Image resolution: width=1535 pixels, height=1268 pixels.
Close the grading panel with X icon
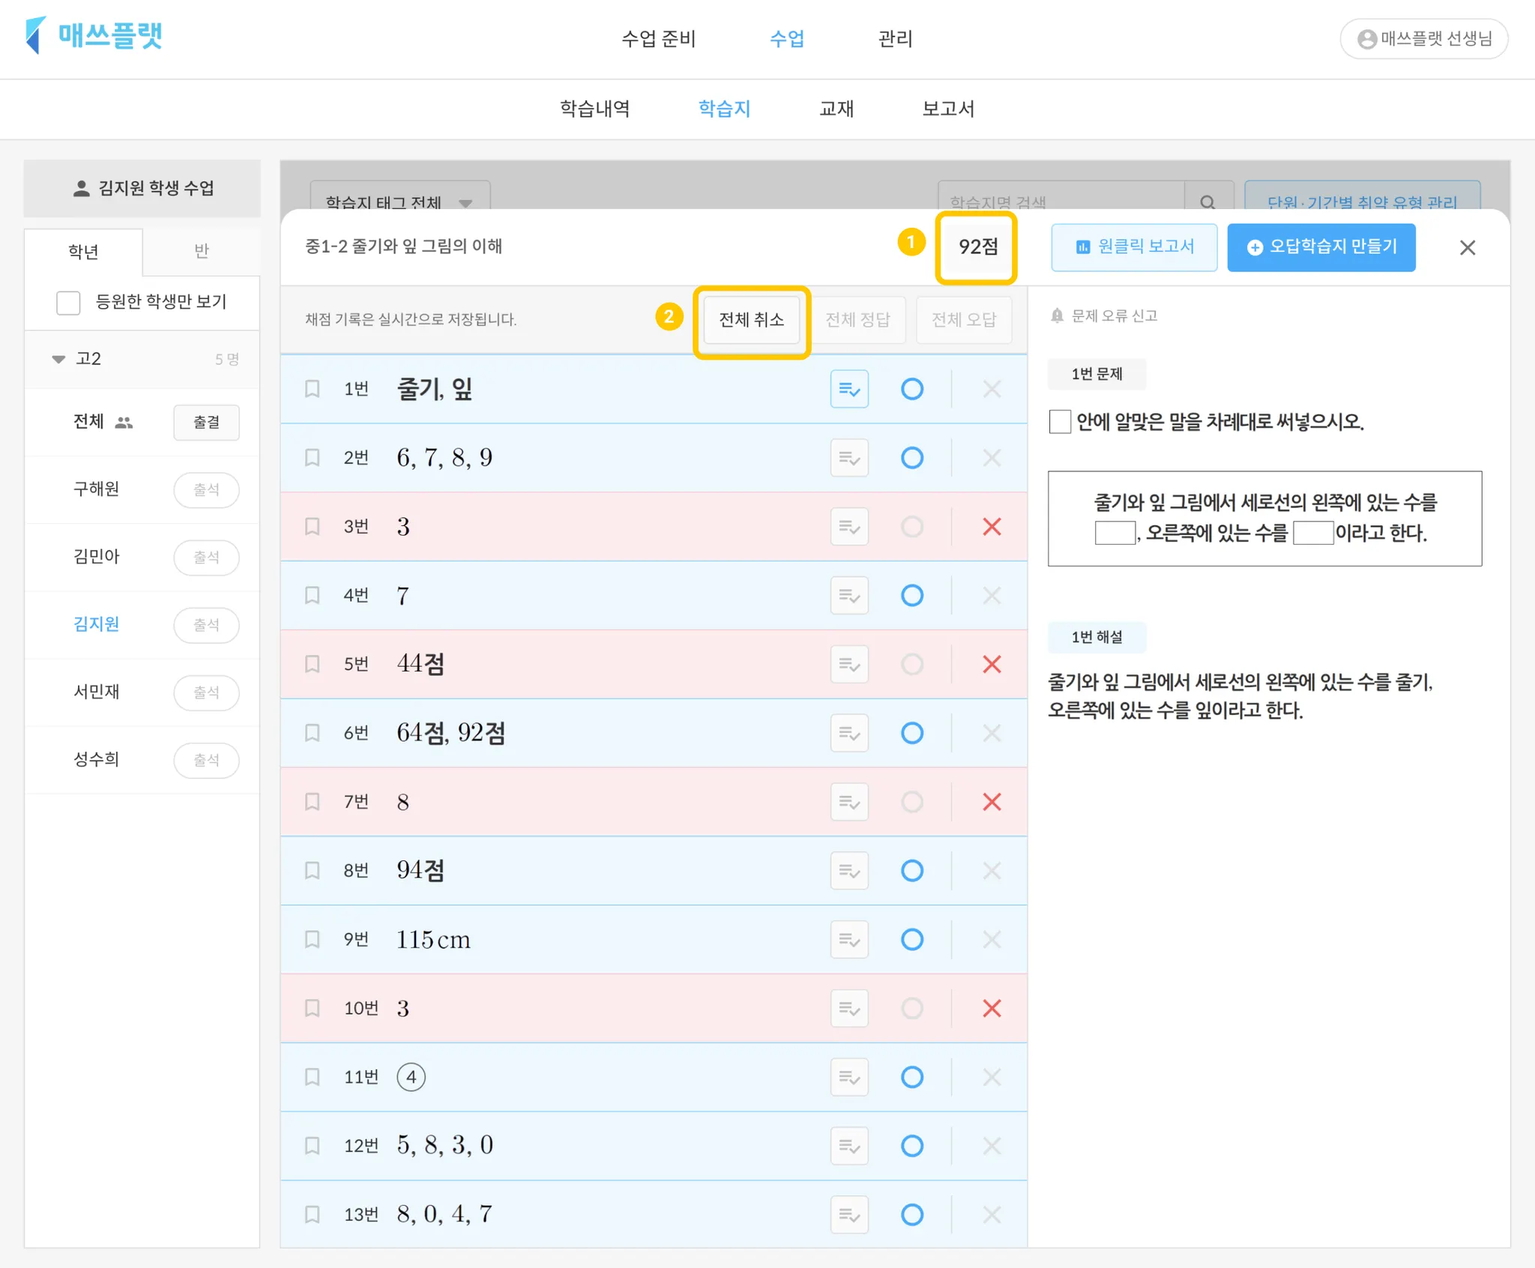pos(1467,247)
